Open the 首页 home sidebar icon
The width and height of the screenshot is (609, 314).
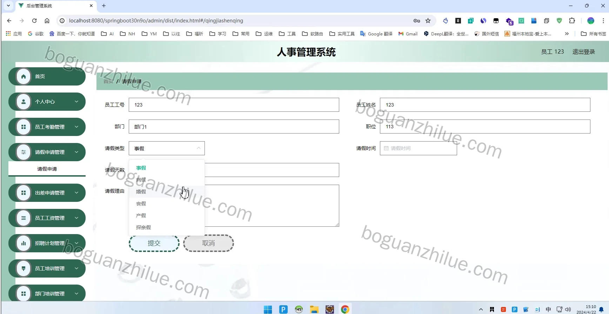pos(24,76)
